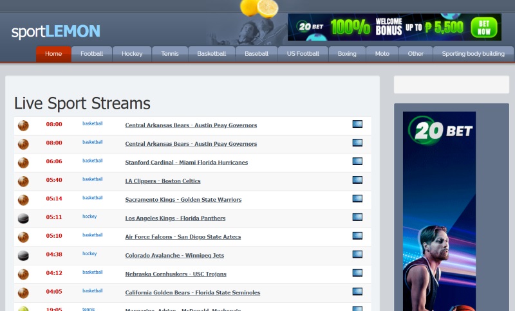Open stream icon for Colorado Avalanche game
The image size is (515, 311).
[357, 254]
